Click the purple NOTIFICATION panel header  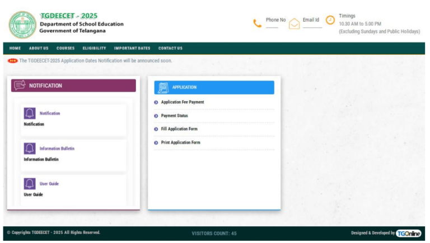click(73, 85)
